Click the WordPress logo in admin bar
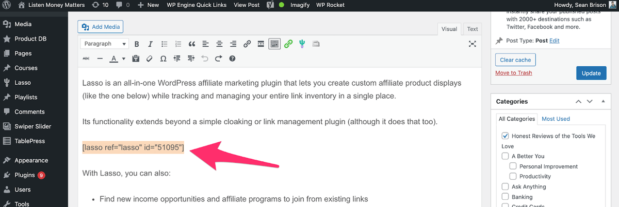 7,5
